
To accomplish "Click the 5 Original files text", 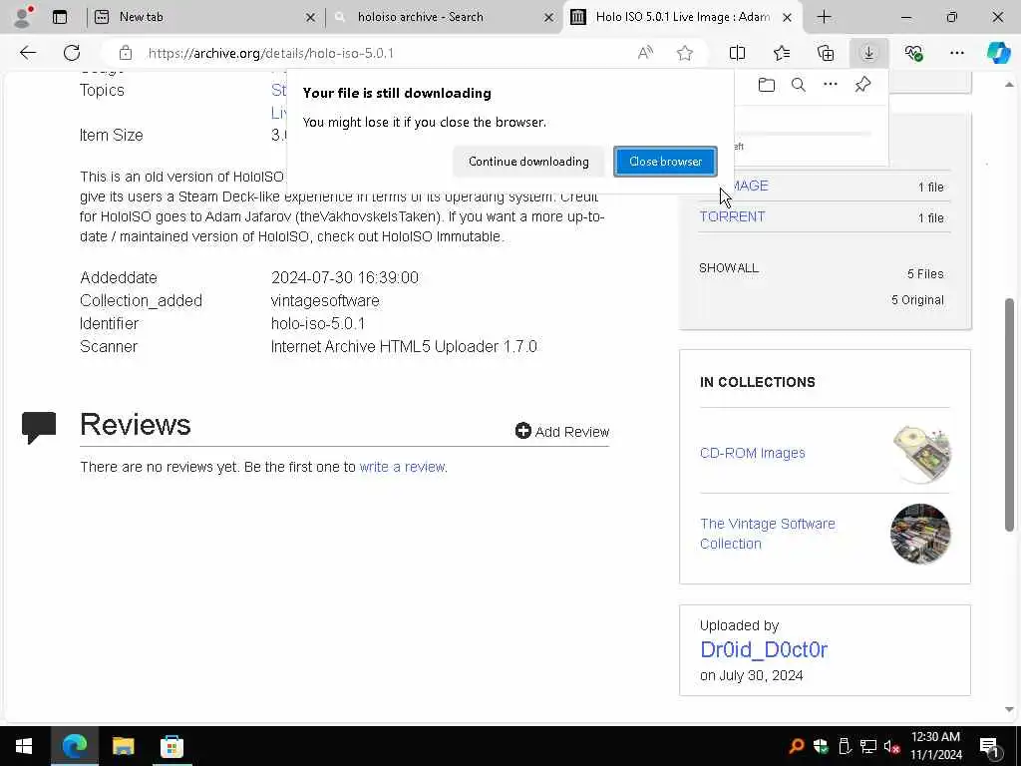I will pyautogui.click(x=917, y=300).
